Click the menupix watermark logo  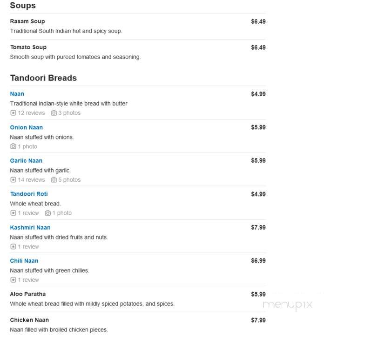[x=288, y=305]
